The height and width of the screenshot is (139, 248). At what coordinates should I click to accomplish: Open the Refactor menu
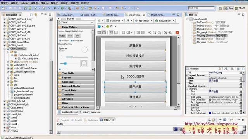click(x=24, y=3)
